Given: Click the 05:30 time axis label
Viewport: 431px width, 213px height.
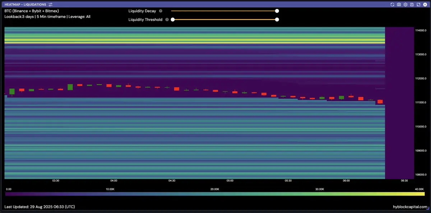Looking at the screenshot, I should [288, 181].
